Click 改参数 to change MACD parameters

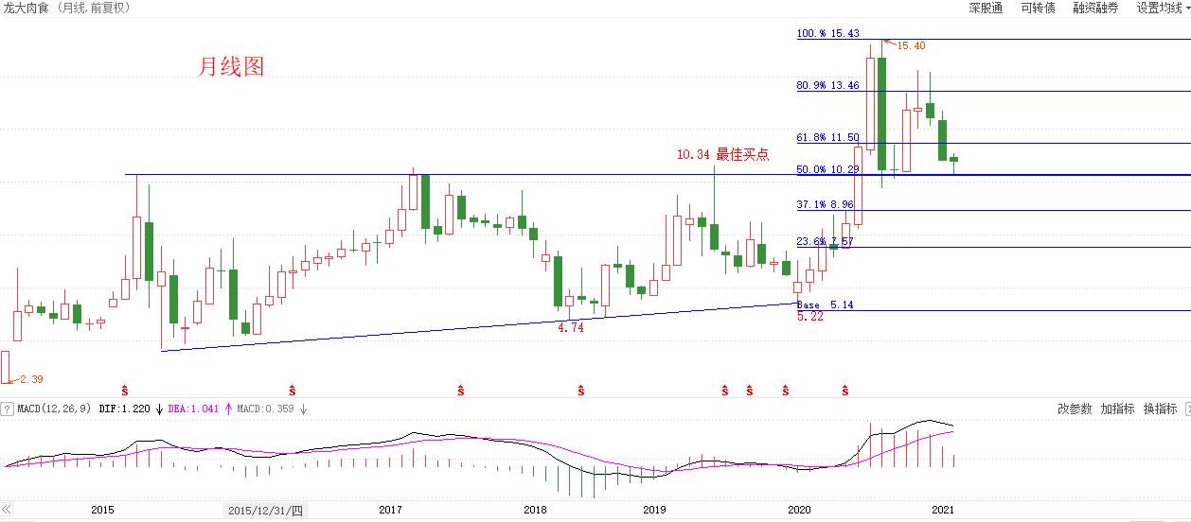(x=1075, y=409)
